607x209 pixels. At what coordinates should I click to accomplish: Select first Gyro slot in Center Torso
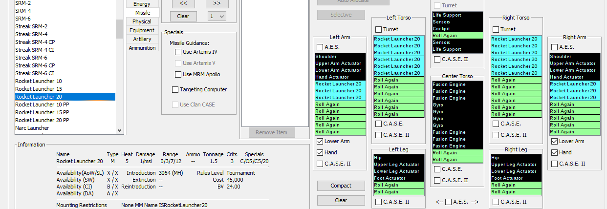(x=457, y=105)
